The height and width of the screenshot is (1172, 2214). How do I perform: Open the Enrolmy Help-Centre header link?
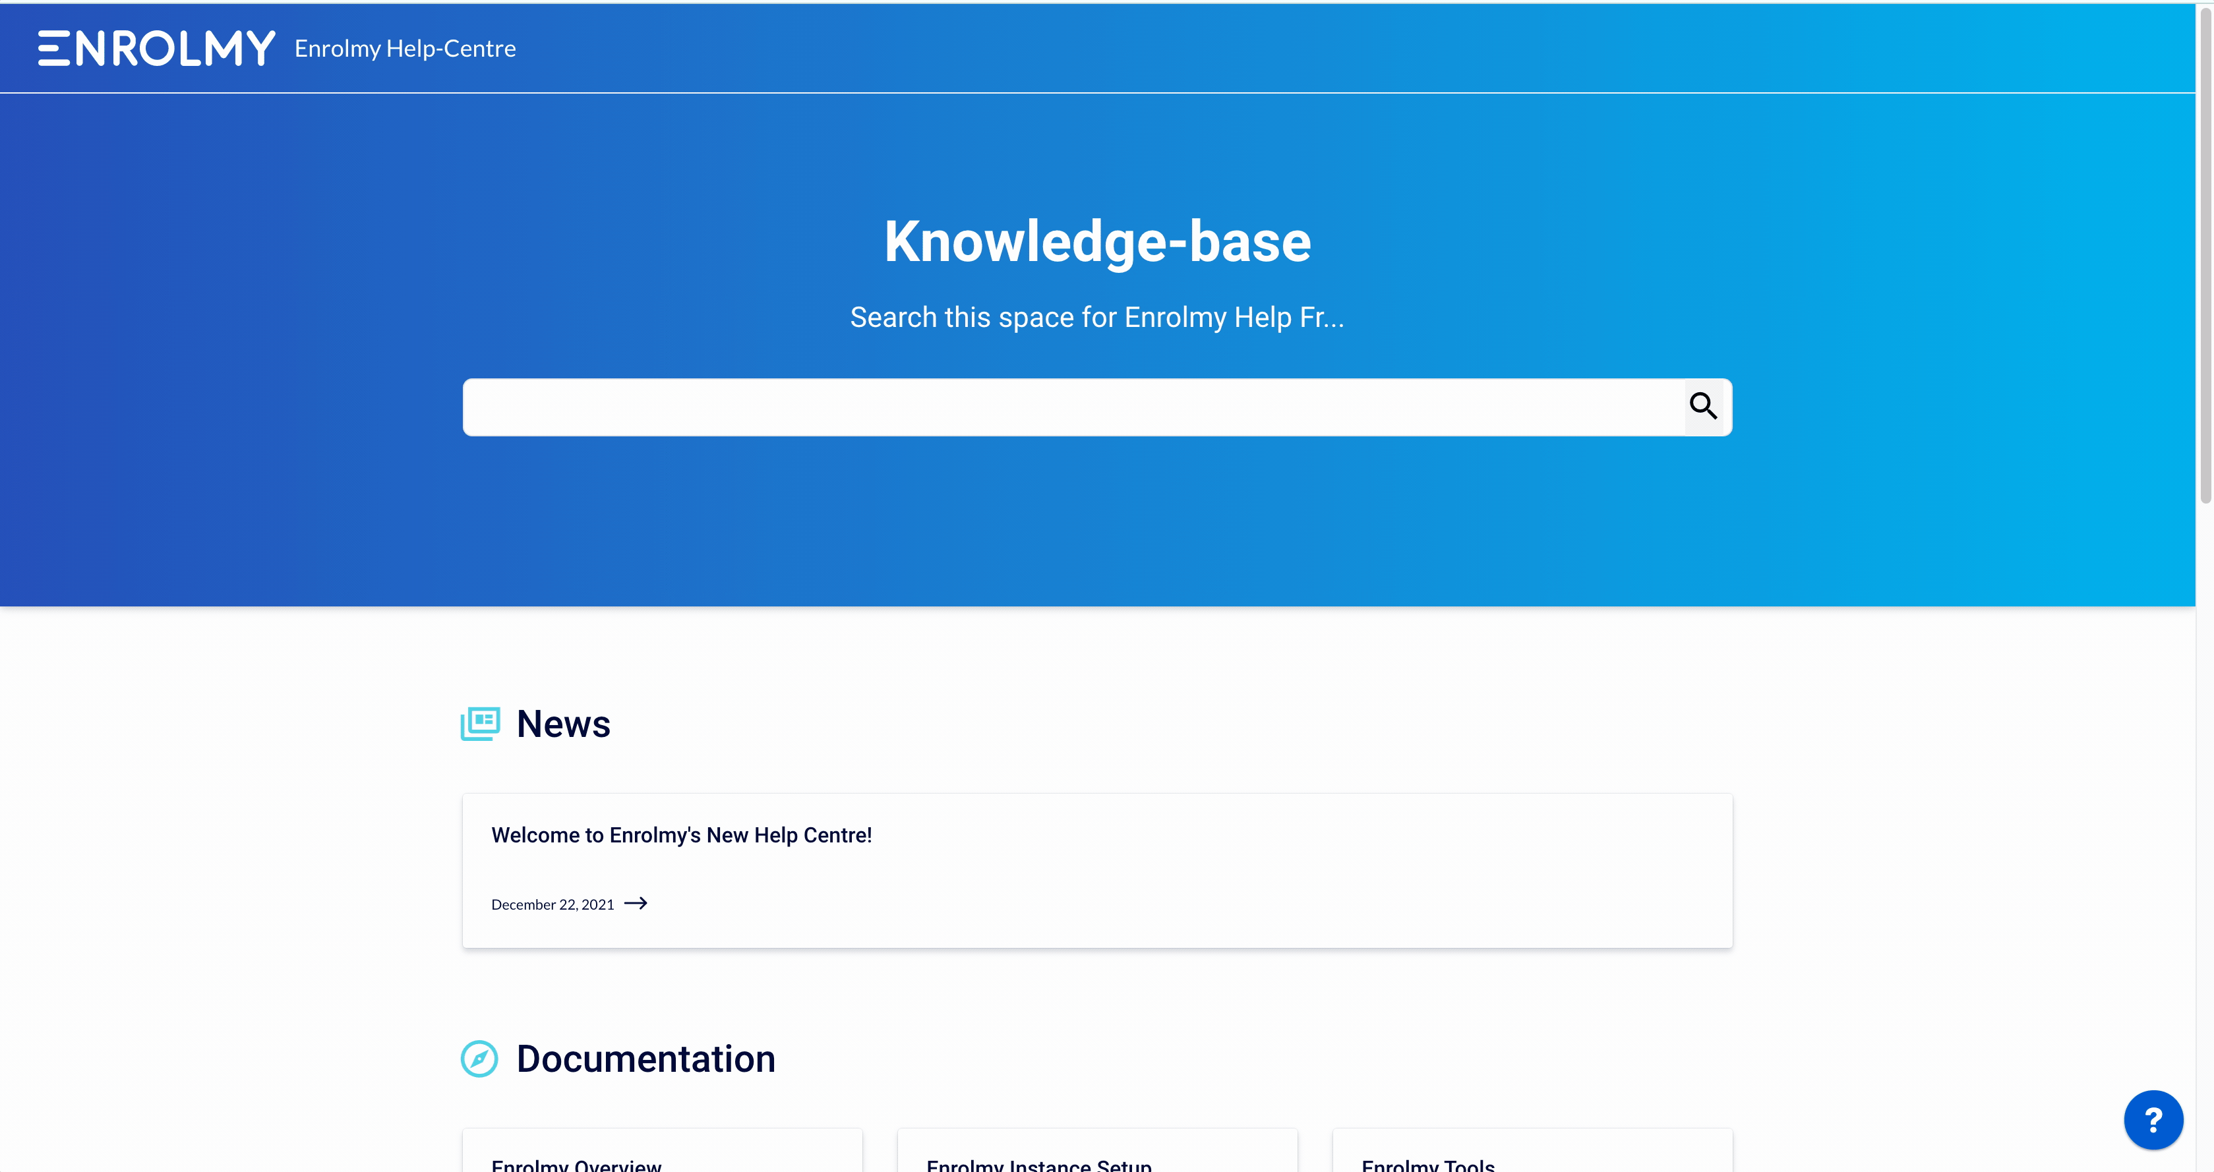coord(405,48)
